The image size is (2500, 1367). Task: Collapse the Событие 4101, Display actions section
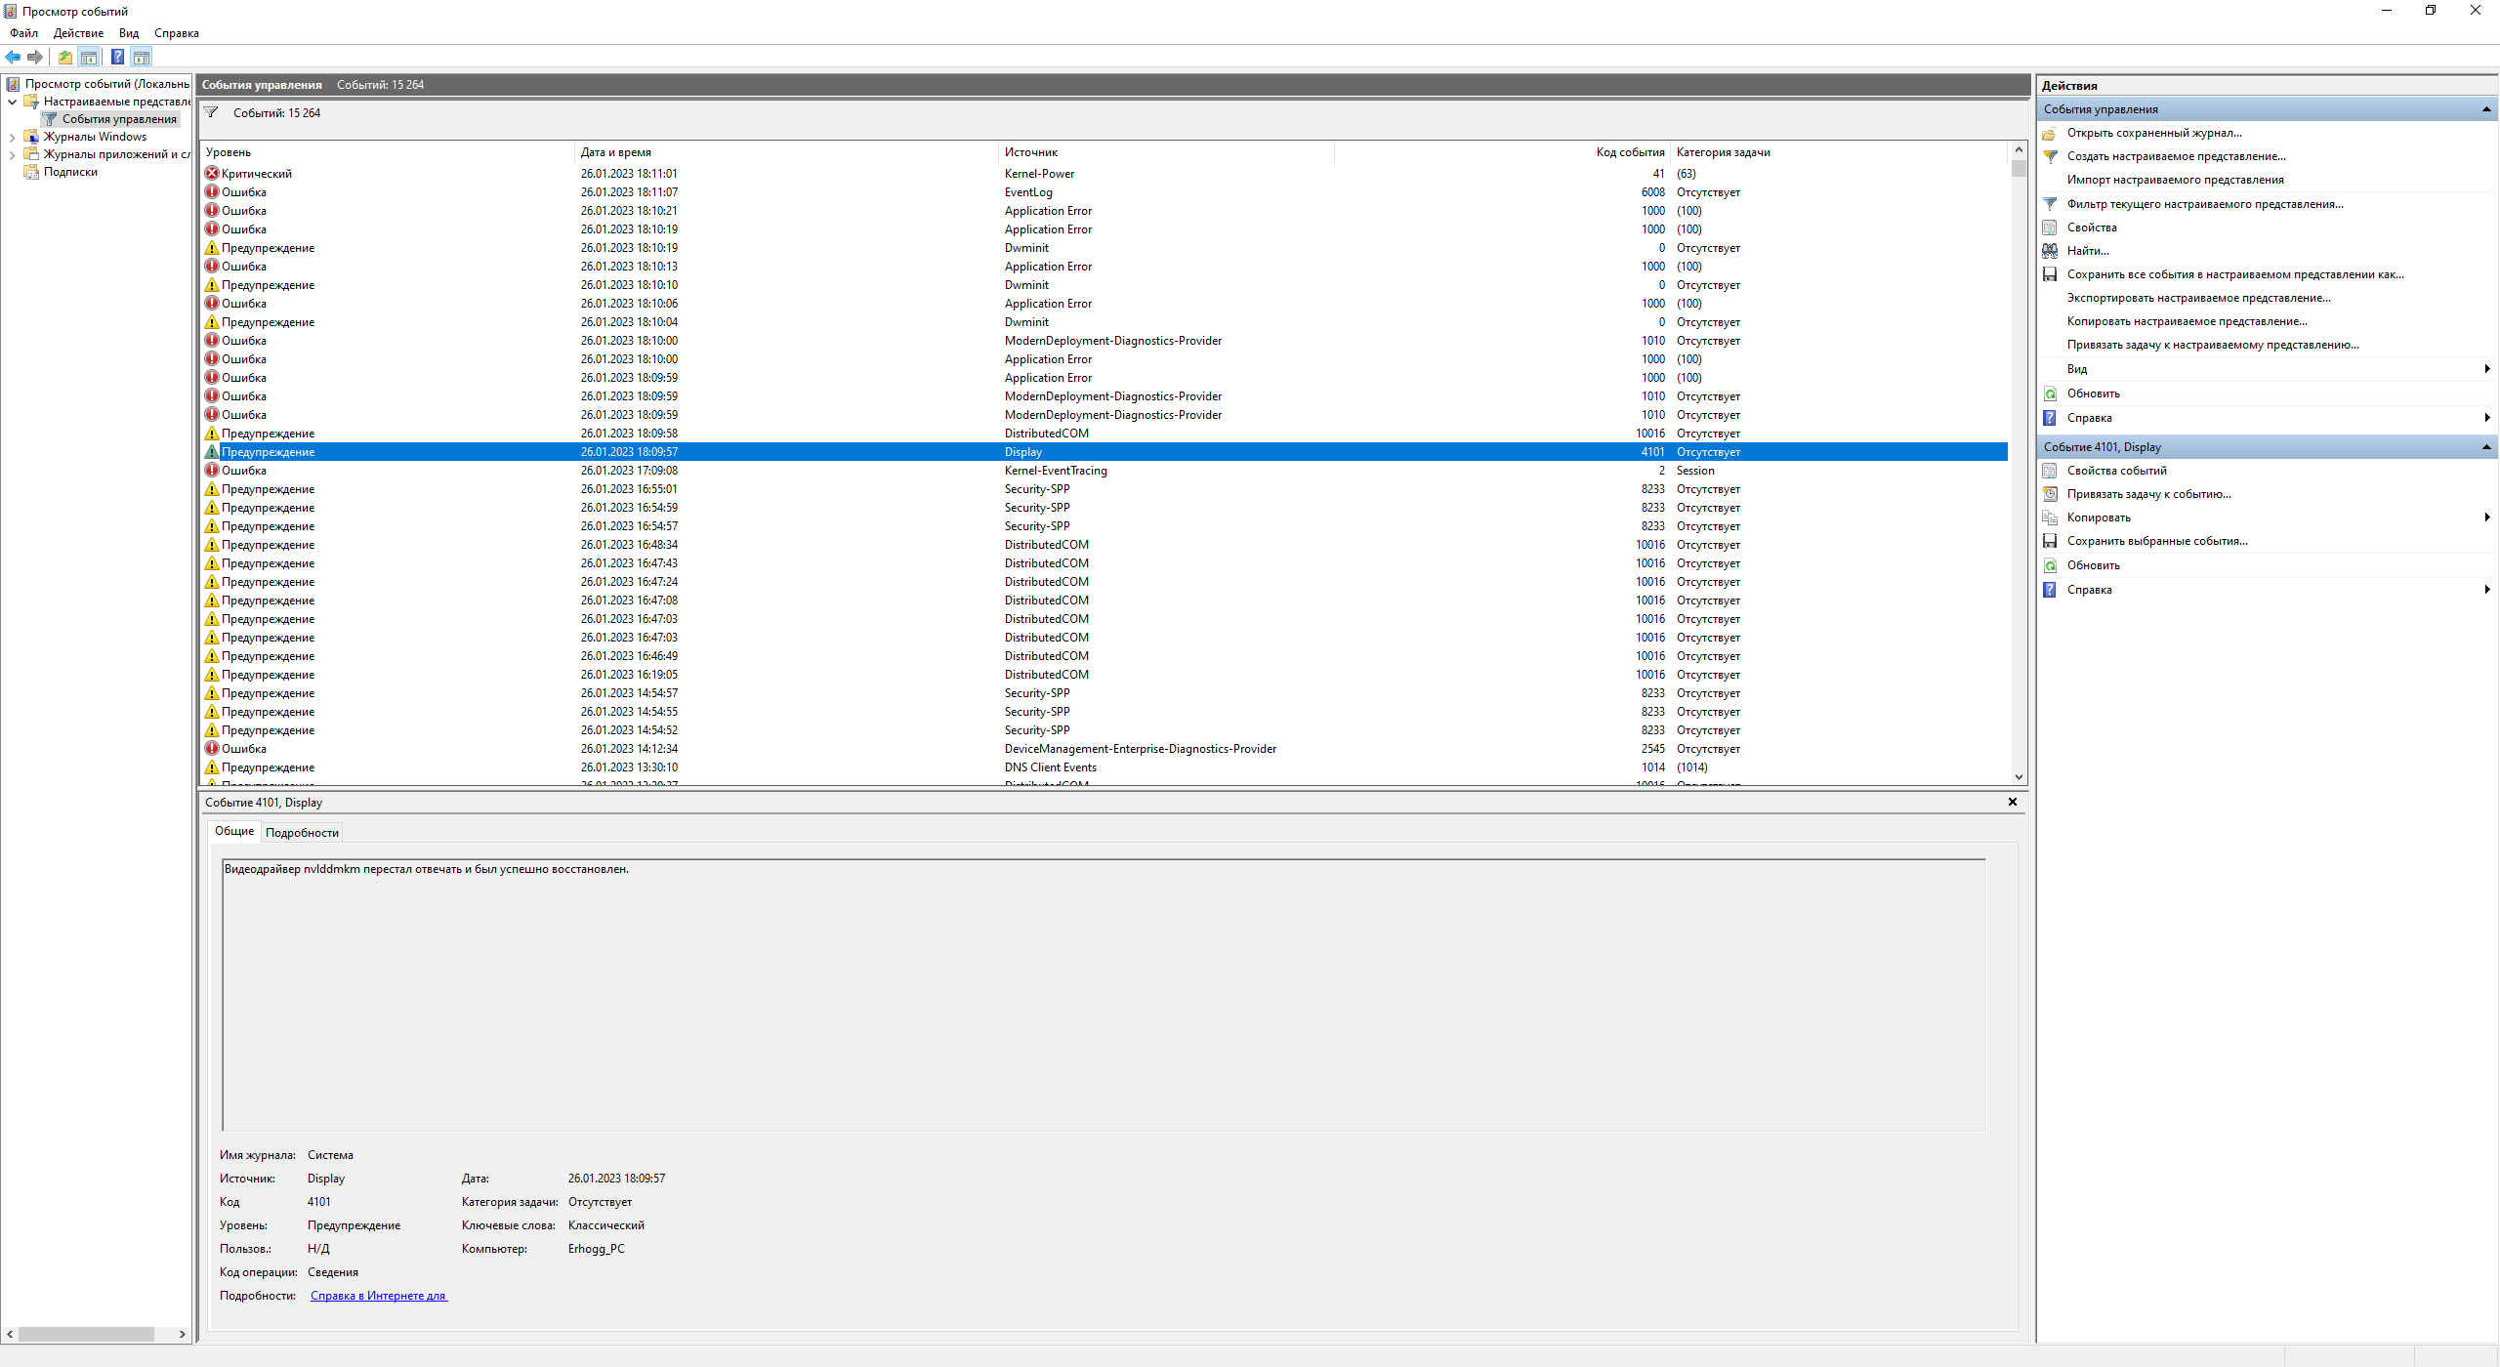2485,447
